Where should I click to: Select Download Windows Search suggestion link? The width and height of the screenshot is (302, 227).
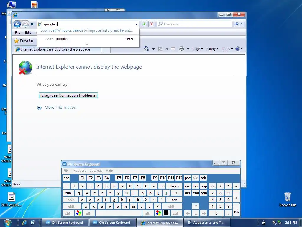coord(86,30)
